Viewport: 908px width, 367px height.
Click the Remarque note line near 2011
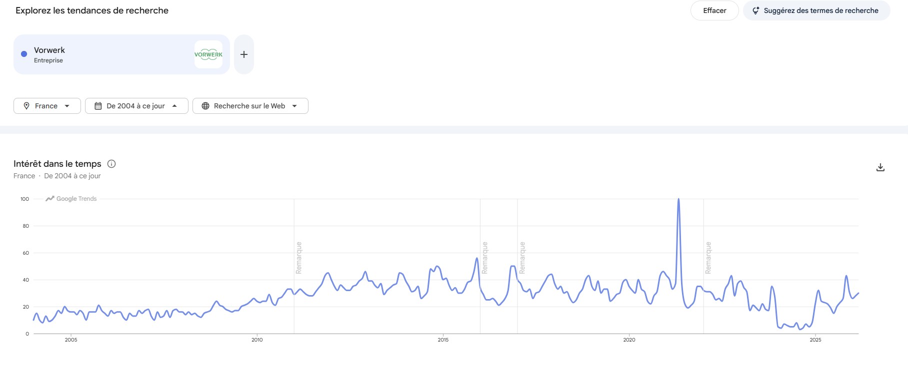[x=298, y=258]
